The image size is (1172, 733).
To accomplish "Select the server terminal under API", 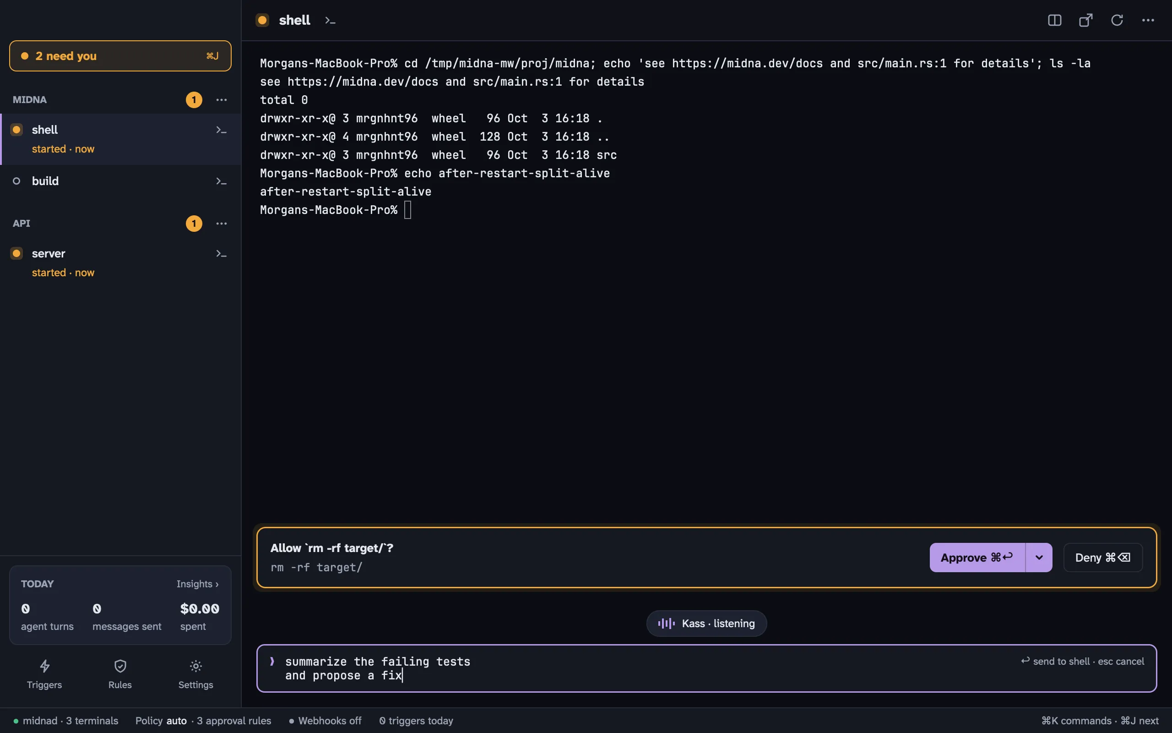I will pos(120,263).
